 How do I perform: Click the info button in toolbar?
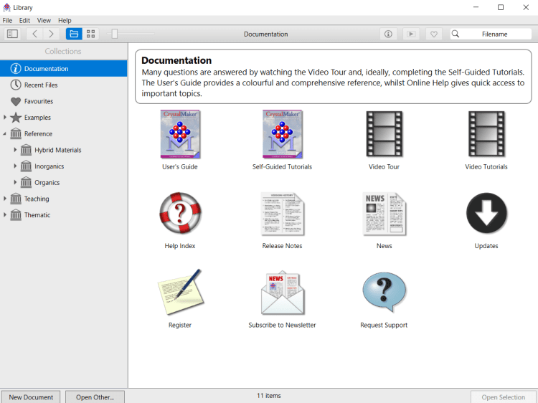pyautogui.click(x=388, y=34)
